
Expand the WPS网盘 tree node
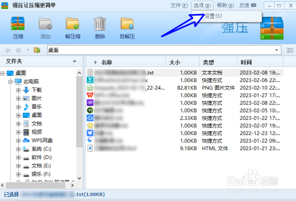18,141
